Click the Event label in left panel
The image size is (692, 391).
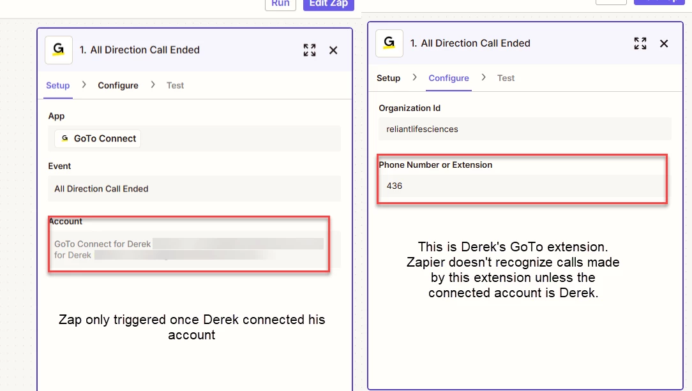[59, 166]
